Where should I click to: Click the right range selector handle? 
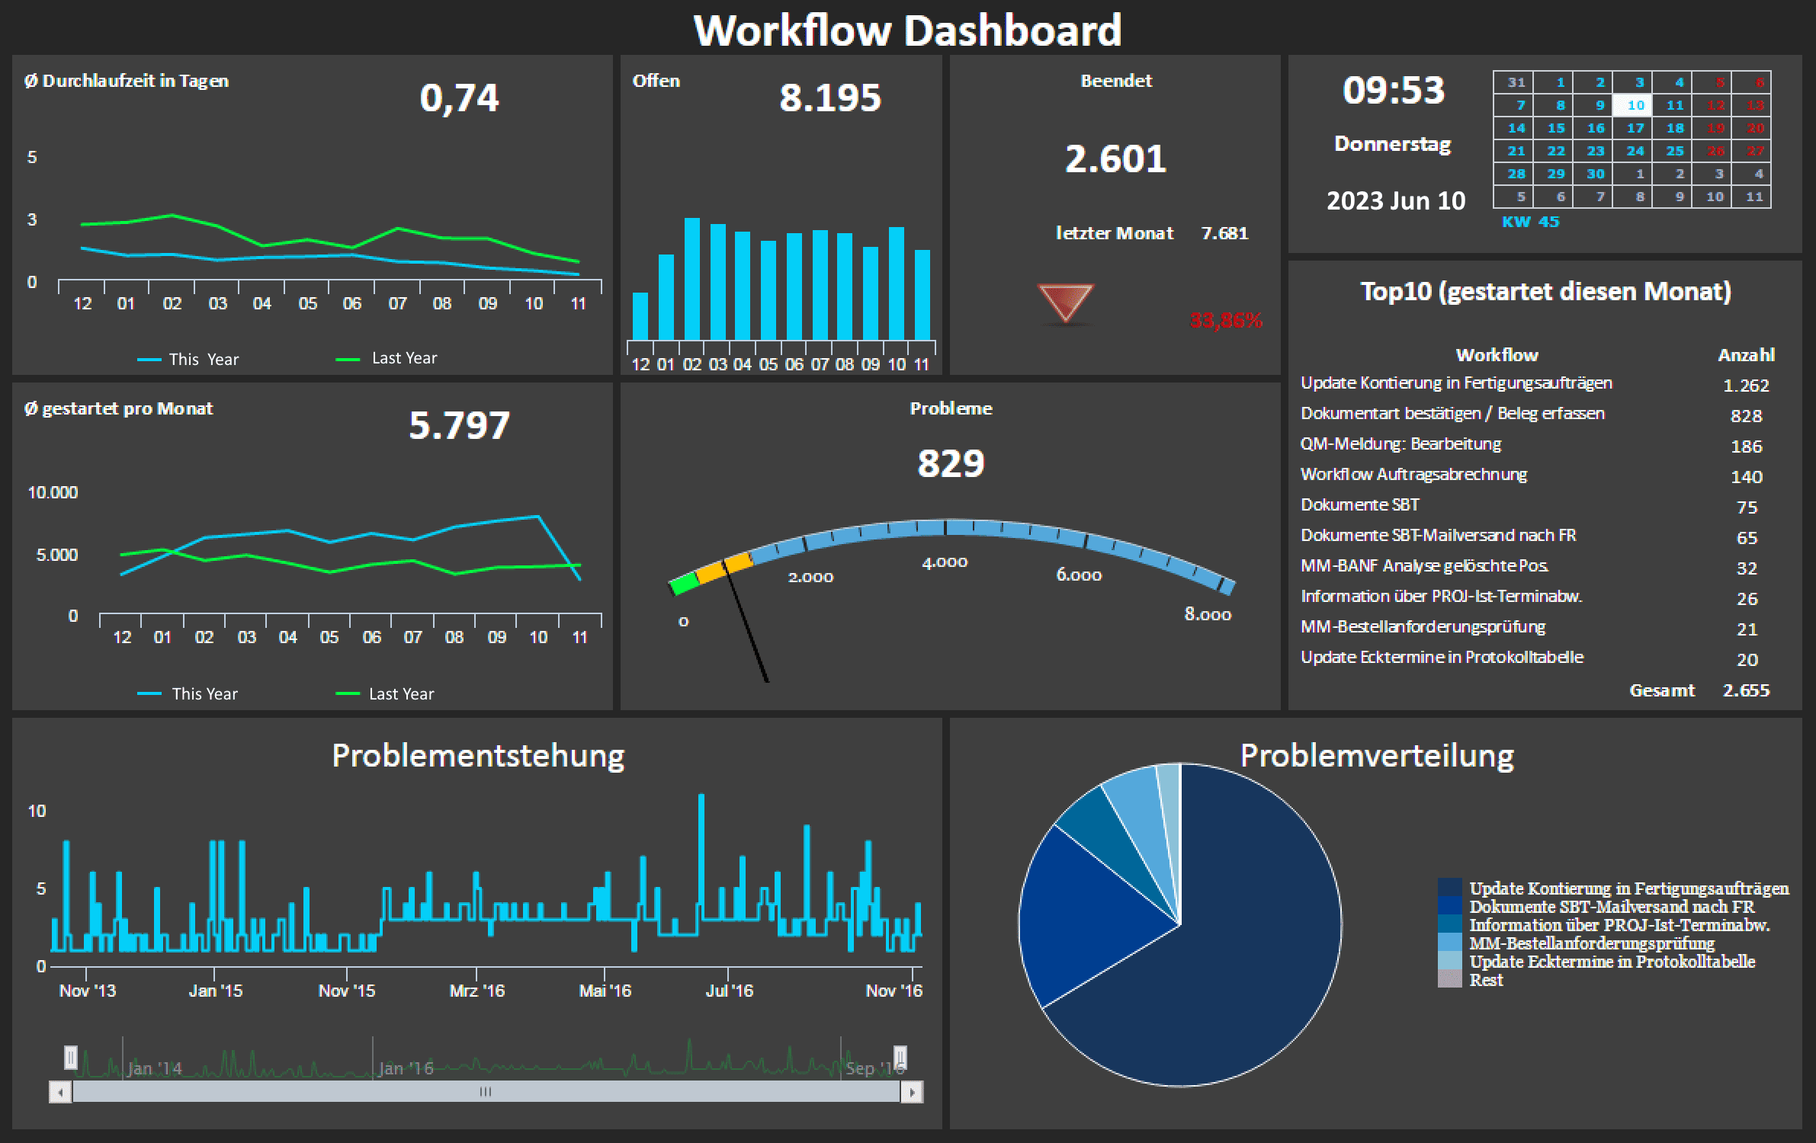[900, 1057]
